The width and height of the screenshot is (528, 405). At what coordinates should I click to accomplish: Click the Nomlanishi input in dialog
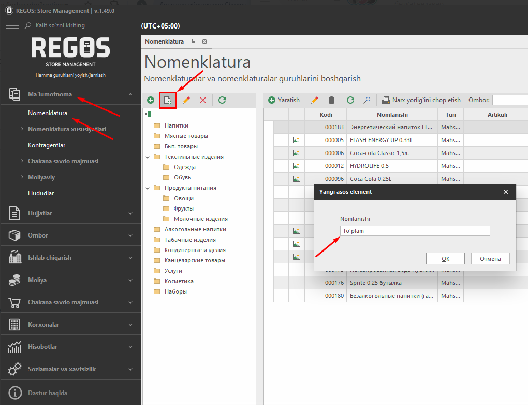[x=415, y=231]
